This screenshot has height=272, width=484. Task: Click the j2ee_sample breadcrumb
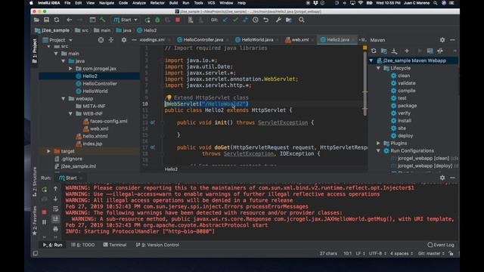52,30
